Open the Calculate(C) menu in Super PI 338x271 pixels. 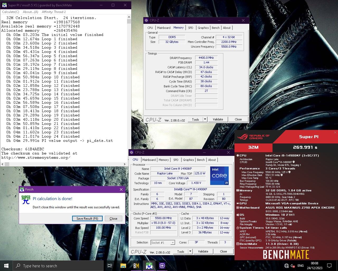[11, 12]
